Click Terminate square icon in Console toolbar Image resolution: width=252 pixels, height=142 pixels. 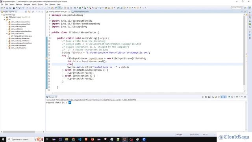point(203,97)
